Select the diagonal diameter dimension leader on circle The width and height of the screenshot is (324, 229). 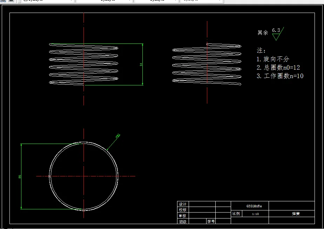pyautogui.click(x=114, y=142)
